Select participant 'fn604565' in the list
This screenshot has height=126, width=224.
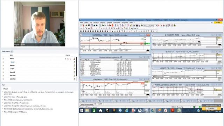click(x=13, y=79)
